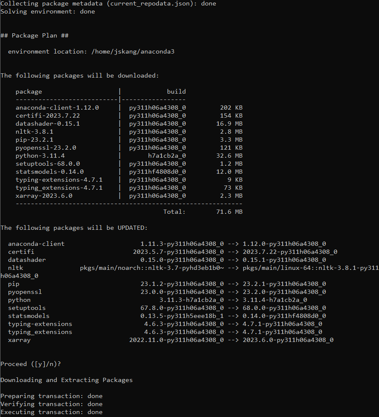Click 'pyopenssl-23.2.0' package entry
The height and width of the screenshot is (417, 379).
(46, 148)
